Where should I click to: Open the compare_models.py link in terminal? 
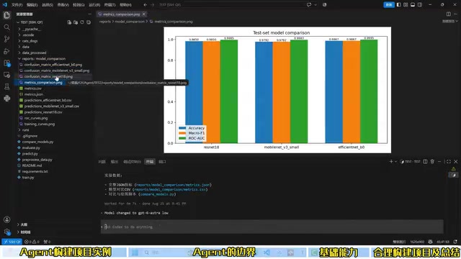[157, 194]
